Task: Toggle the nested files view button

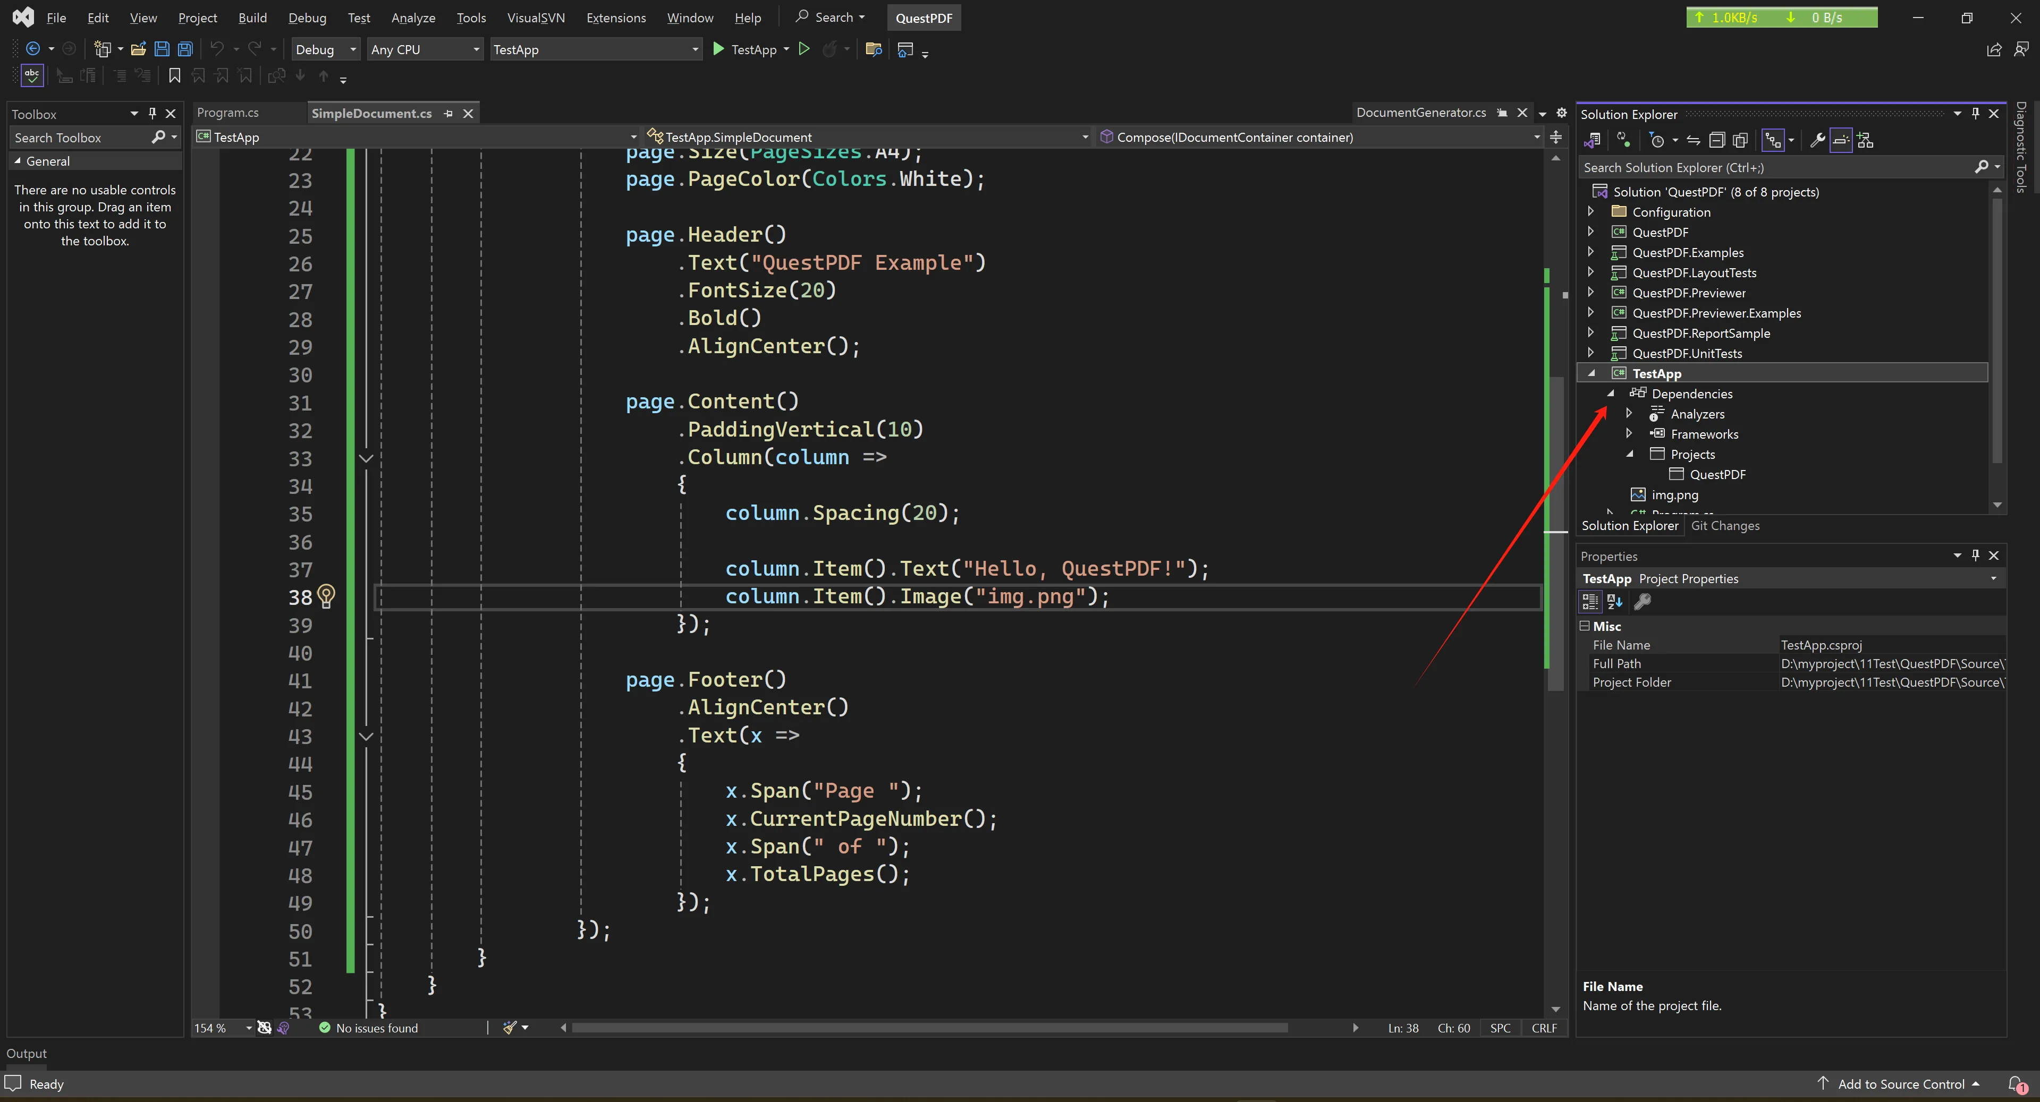Action: [1773, 141]
